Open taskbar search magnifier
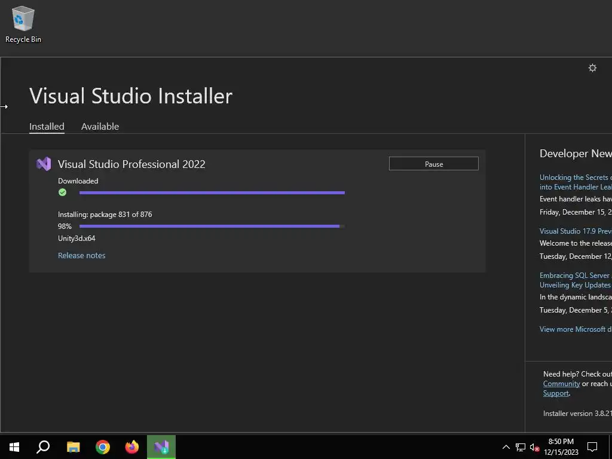Viewport: 612px width, 459px height. [x=43, y=447]
